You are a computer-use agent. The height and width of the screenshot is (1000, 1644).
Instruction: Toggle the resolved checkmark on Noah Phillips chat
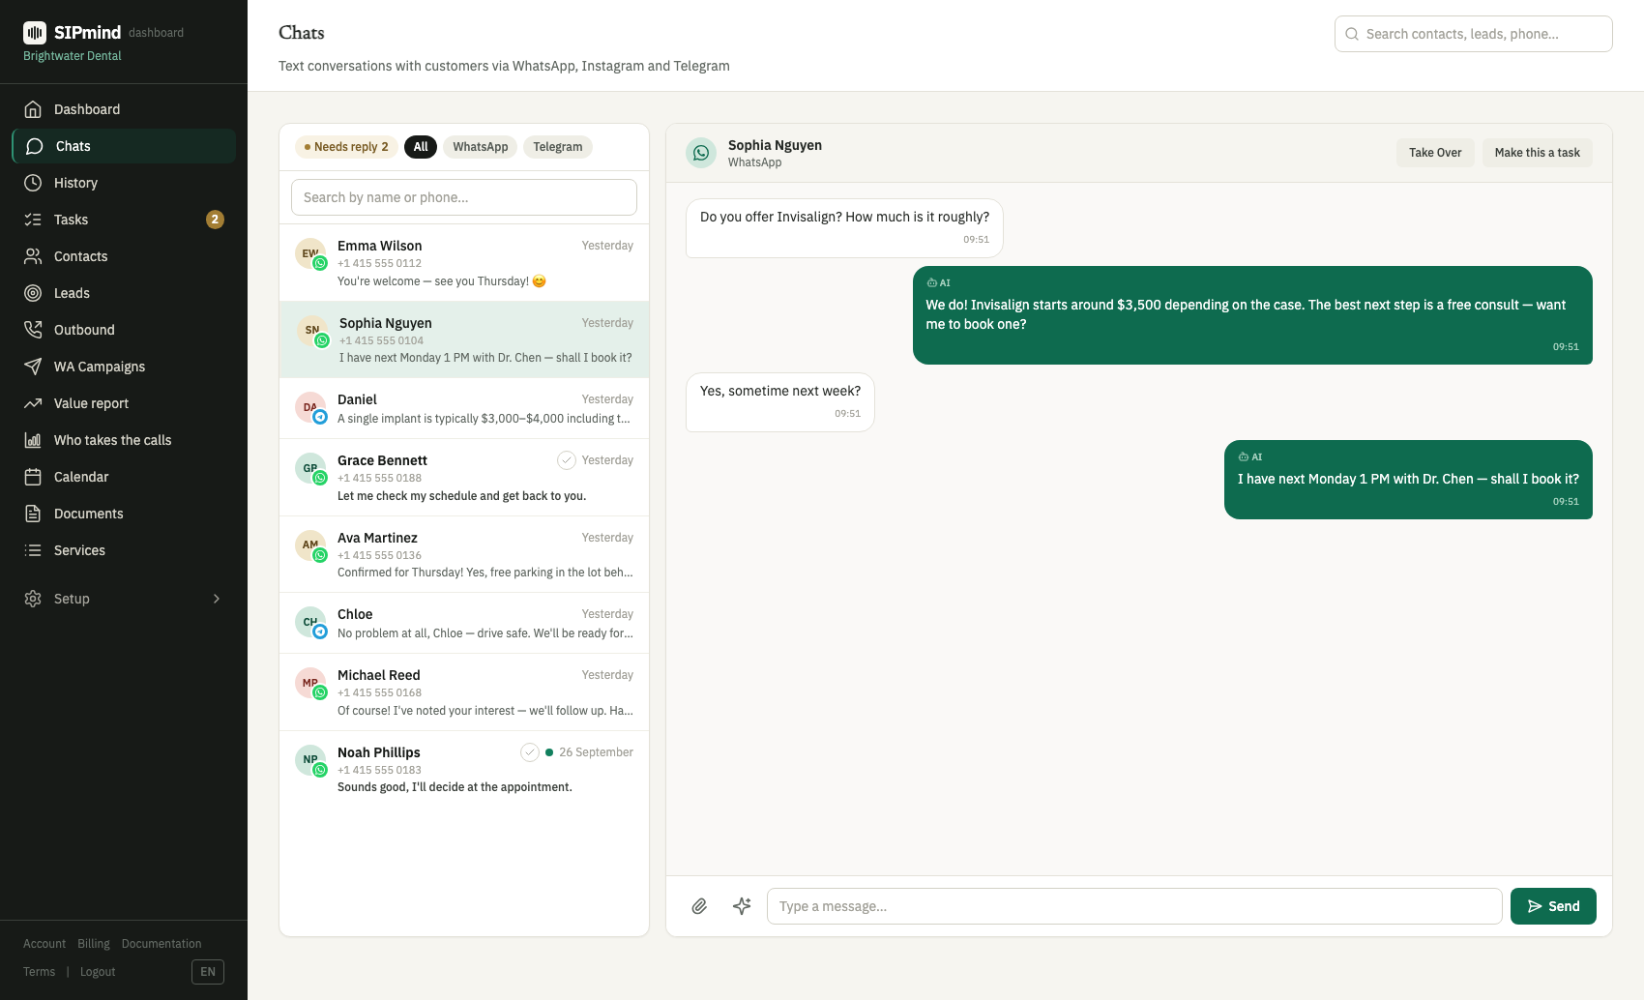530,752
